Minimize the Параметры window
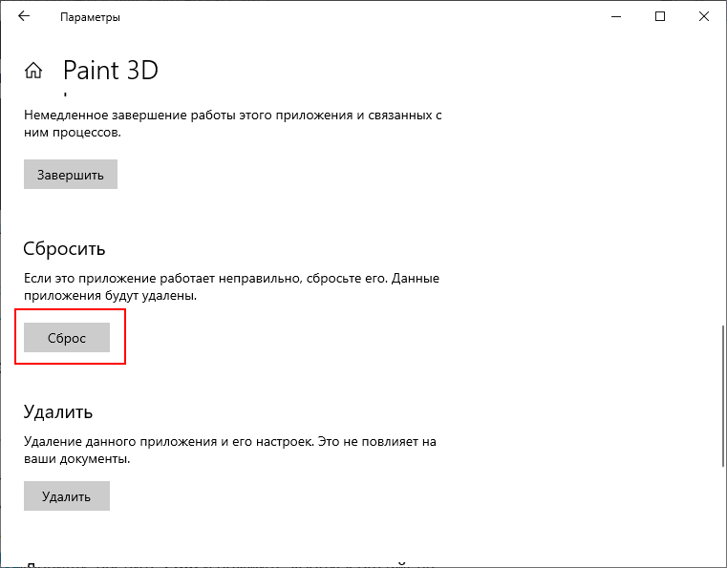 tap(616, 16)
